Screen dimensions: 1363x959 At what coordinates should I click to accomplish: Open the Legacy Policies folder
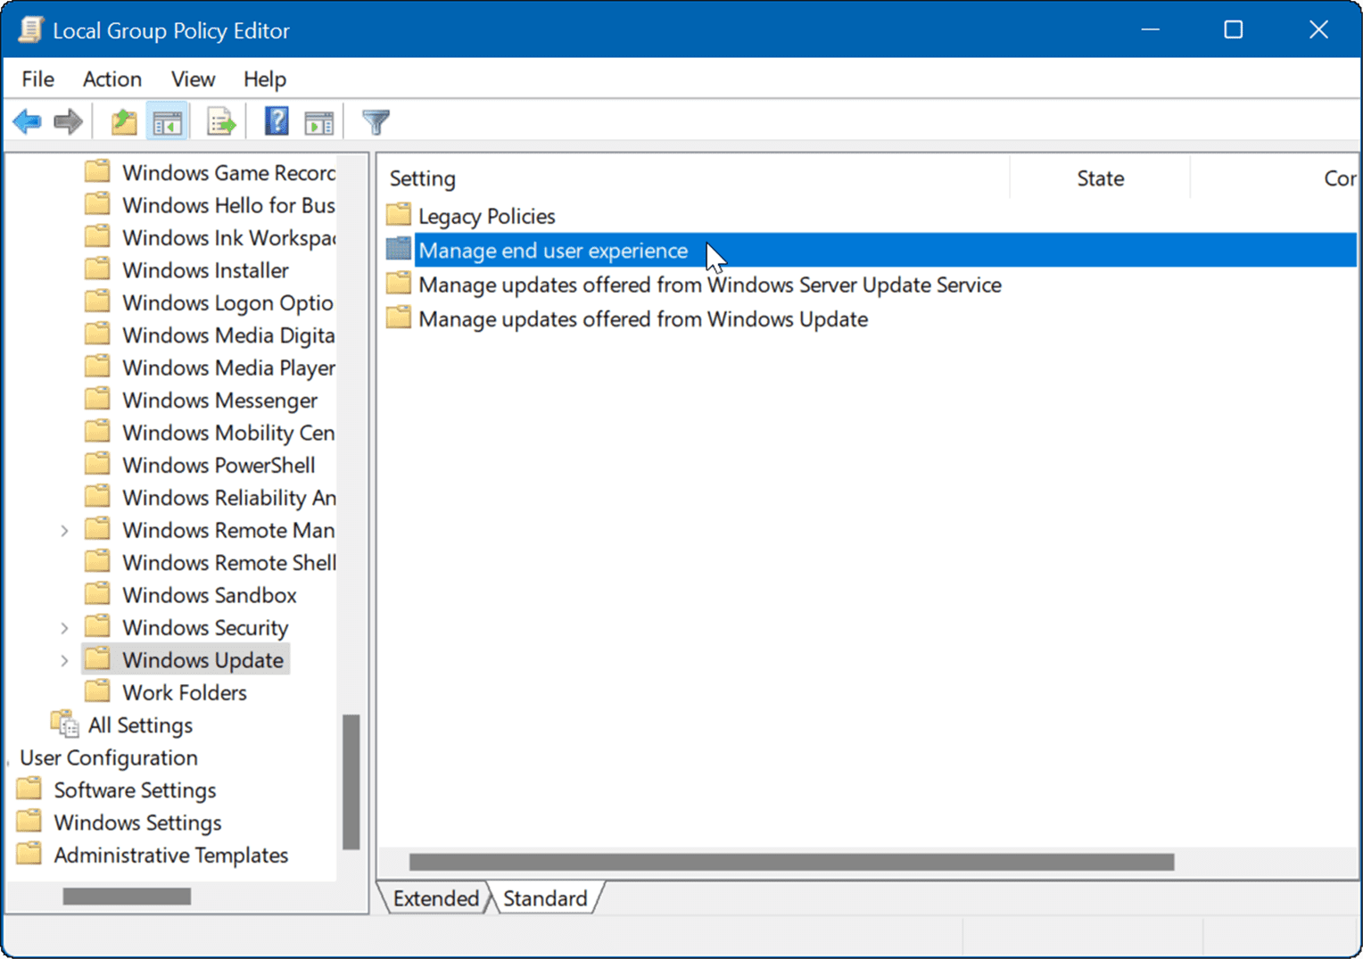(x=486, y=215)
